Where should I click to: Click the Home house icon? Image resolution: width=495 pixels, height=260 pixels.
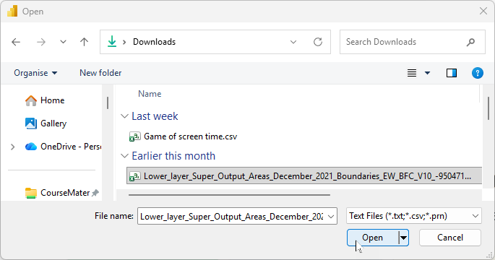tap(31, 100)
